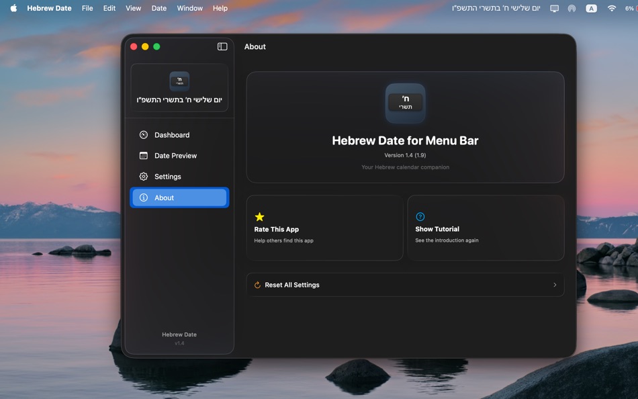The width and height of the screenshot is (638, 399).
Task: Open the Date menu
Action: pos(158,8)
